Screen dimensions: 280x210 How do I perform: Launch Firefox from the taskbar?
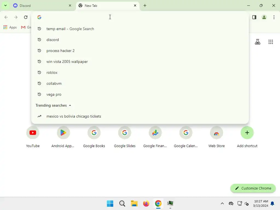[x=146, y=203]
